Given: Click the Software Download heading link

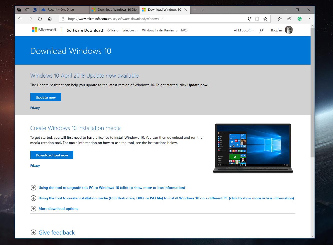Looking at the screenshot, I should coord(85,30).
